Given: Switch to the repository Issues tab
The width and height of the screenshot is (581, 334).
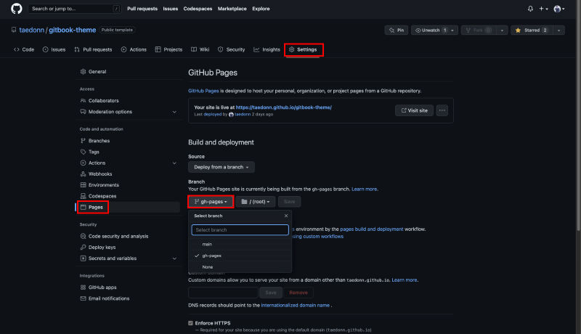Looking at the screenshot, I should click(x=54, y=49).
